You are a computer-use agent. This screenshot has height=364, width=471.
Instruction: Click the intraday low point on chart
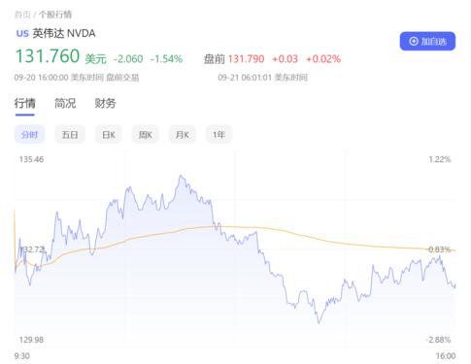[319, 322]
